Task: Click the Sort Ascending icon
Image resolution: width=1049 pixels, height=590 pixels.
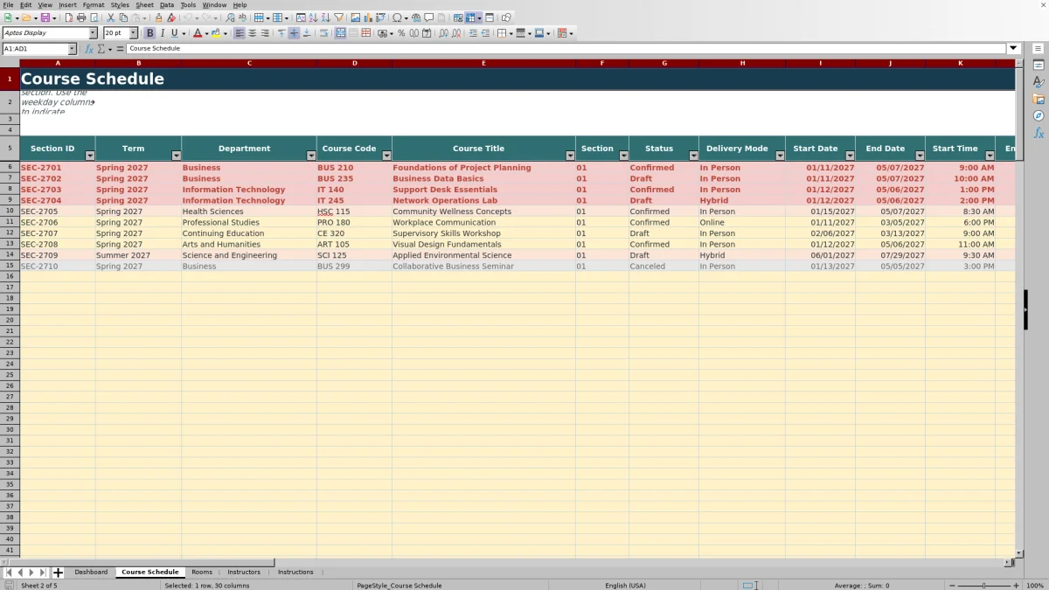Action: tap(313, 17)
